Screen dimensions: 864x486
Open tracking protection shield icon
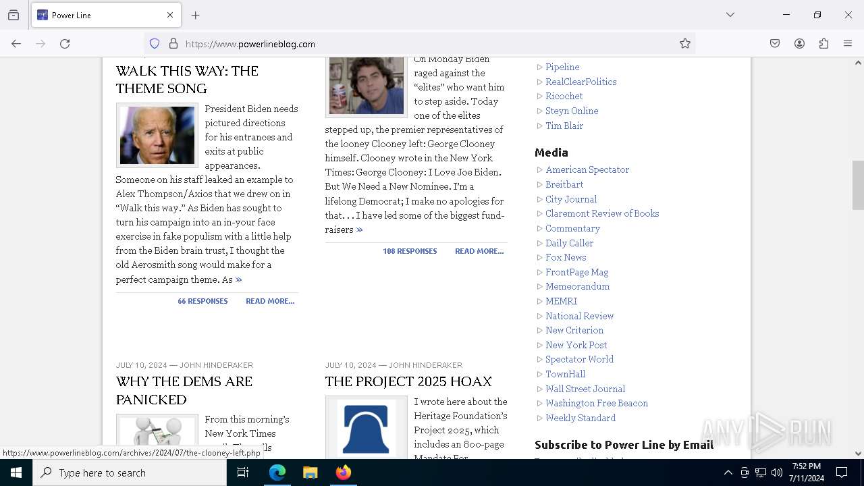tap(155, 44)
